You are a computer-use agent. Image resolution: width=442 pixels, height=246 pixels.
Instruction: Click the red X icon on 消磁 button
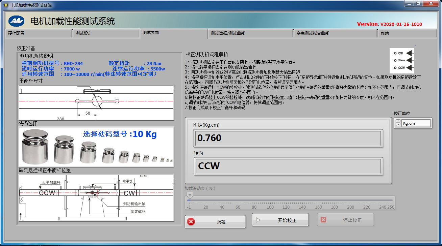click(x=191, y=222)
